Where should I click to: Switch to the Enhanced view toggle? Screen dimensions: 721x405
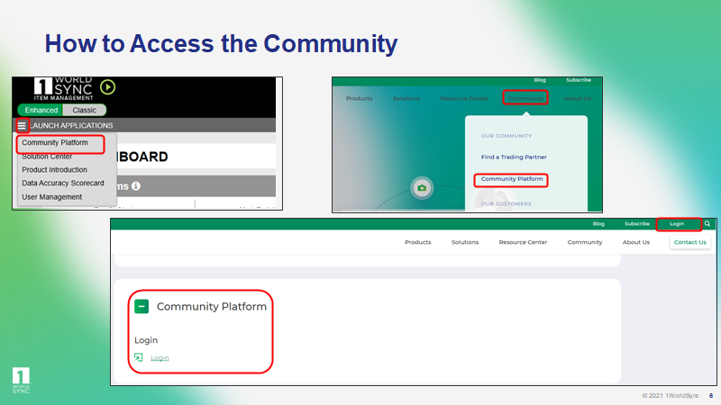[41, 110]
